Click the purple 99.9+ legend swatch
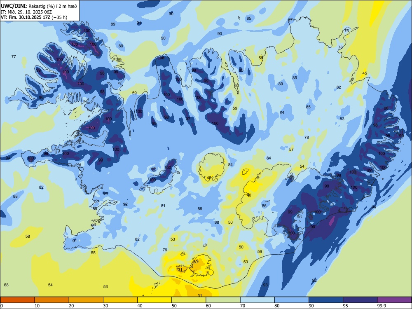Image resolution: width=412 pixels, height=309 pixels. click(x=394, y=300)
